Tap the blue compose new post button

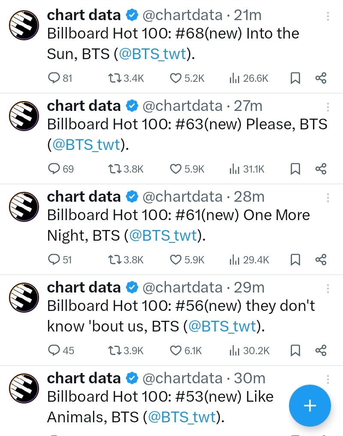310,406
